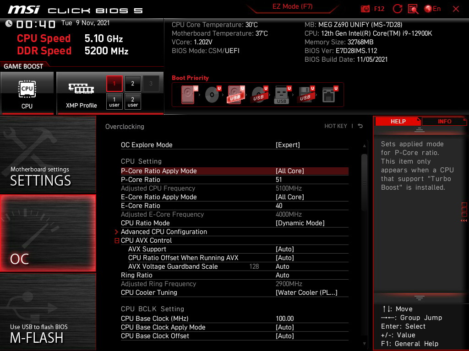Viewport: 469px width, 351px height.
Task: Load XMP user profile 2
Action: [x=133, y=101]
